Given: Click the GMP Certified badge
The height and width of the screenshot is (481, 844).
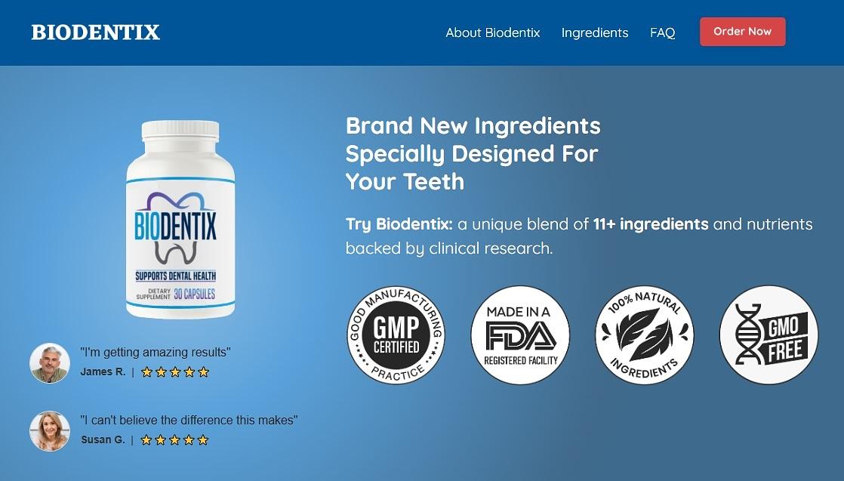Looking at the screenshot, I should click(x=396, y=335).
